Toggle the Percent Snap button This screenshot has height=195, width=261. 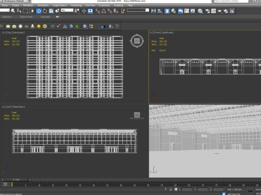tap(110, 11)
